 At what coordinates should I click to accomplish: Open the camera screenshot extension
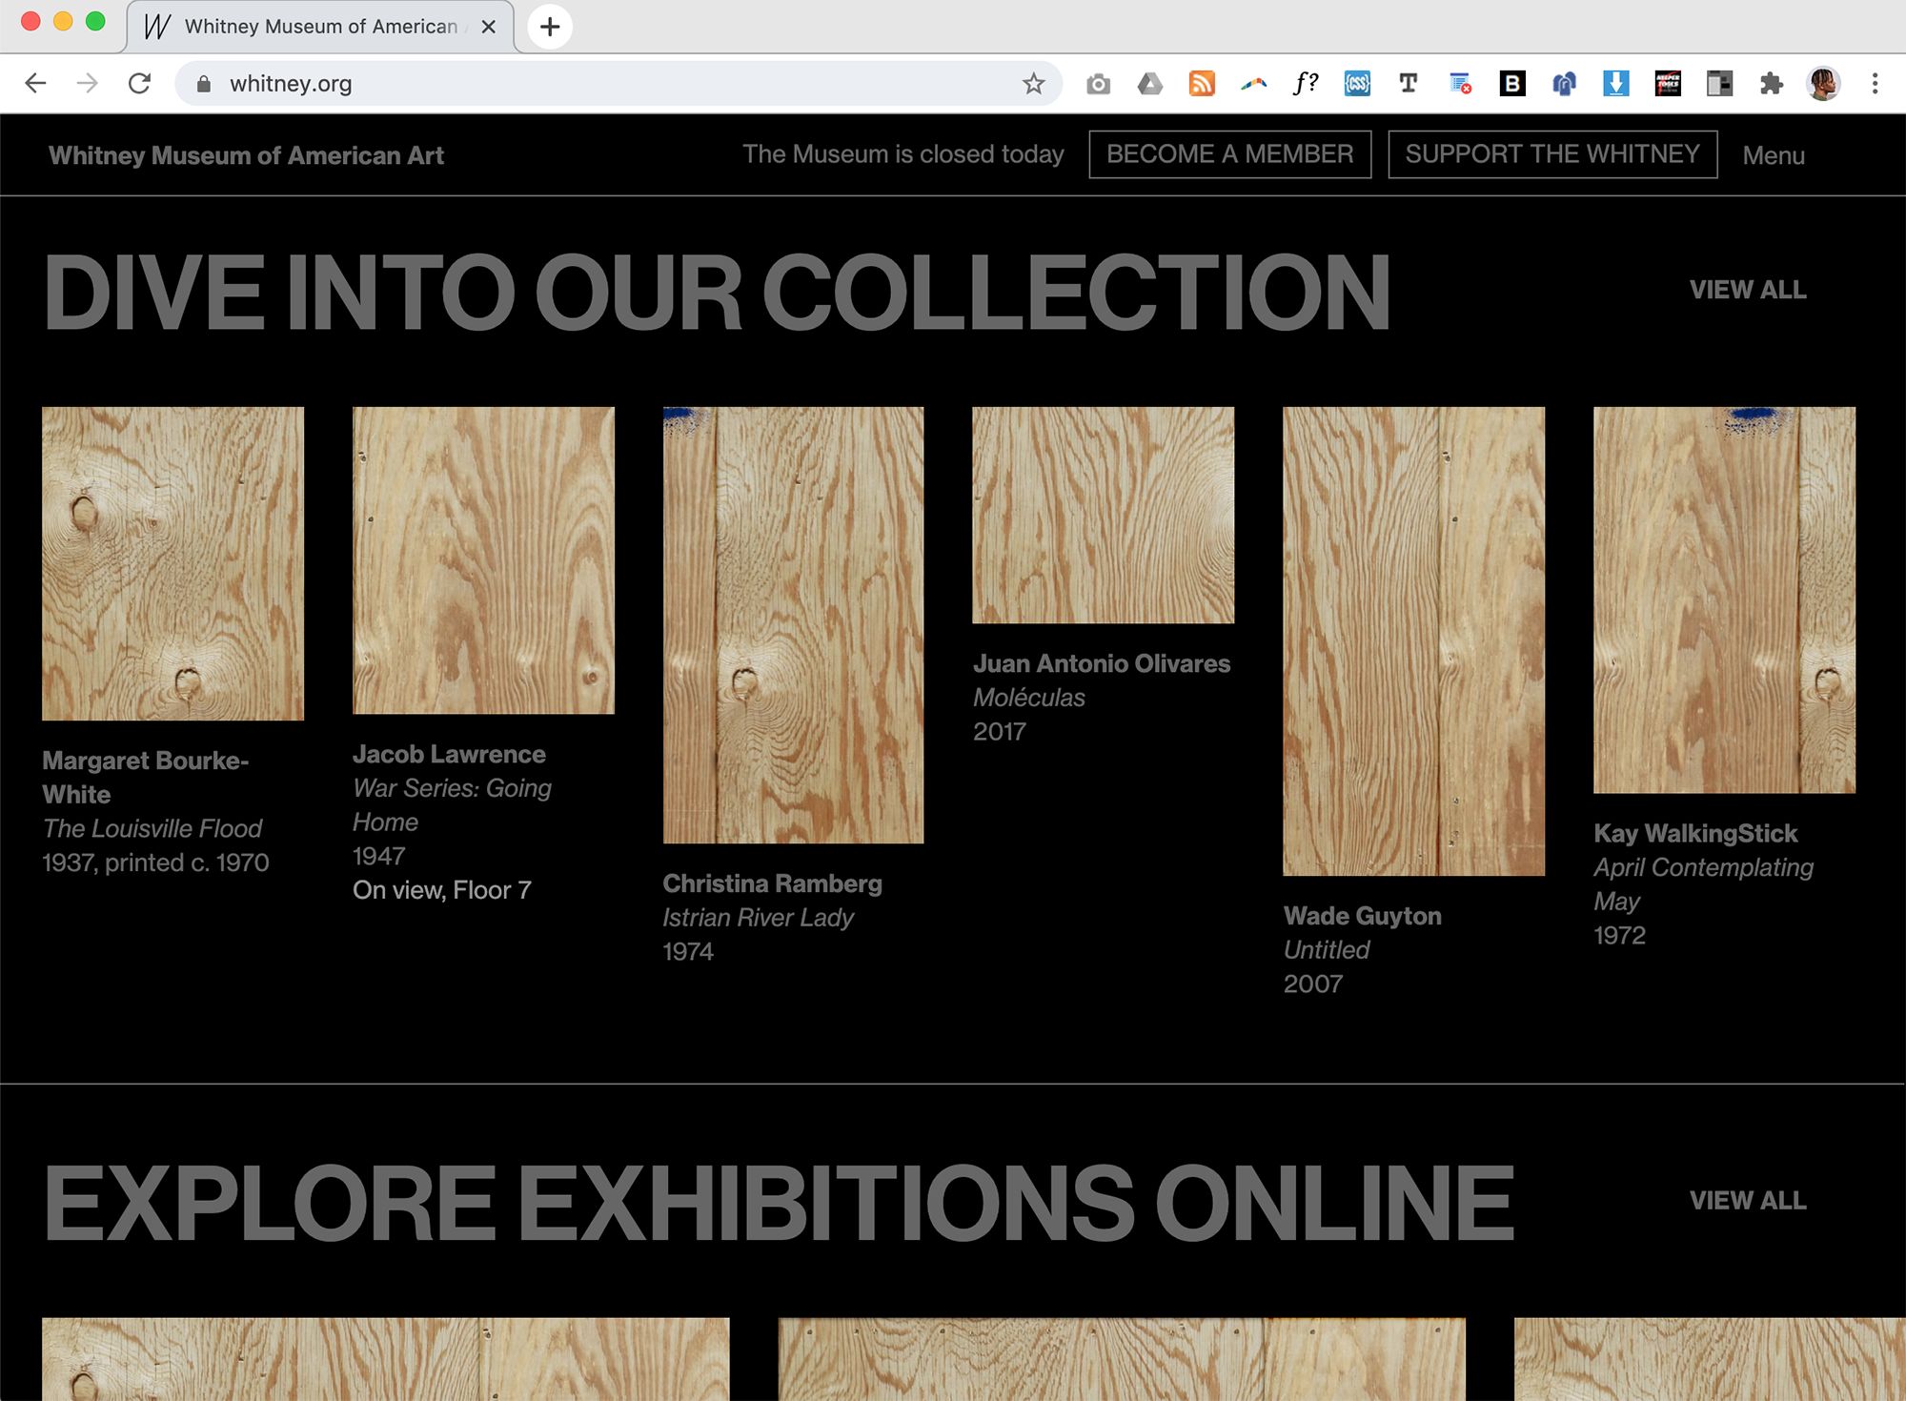tap(1098, 84)
